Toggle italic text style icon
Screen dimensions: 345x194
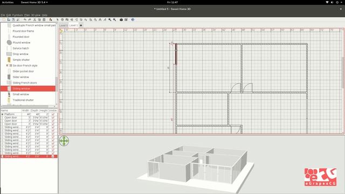[105, 19]
